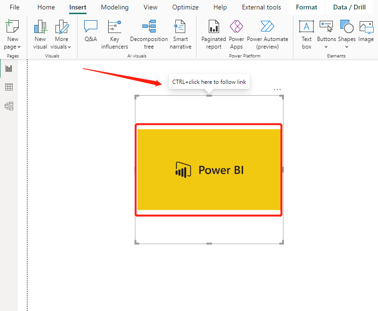This screenshot has width=378, height=311.
Task: Open the Modeling ribbon tab
Action: pyautogui.click(x=115, y=7)
